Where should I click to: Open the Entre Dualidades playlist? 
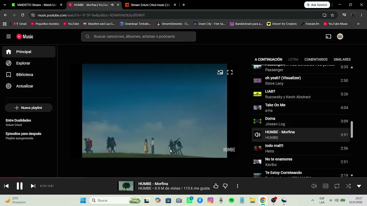click(x=18, y=122)
